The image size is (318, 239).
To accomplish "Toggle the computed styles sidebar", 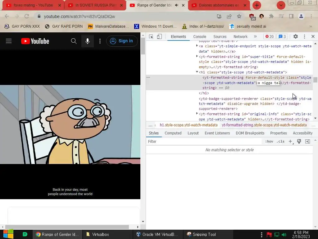I will pyautogui.click(x=307, y=142).
